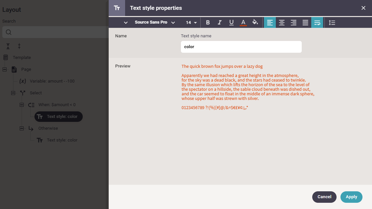
Task: Click the search magnifier icon
Action: [x=9, y=32]
